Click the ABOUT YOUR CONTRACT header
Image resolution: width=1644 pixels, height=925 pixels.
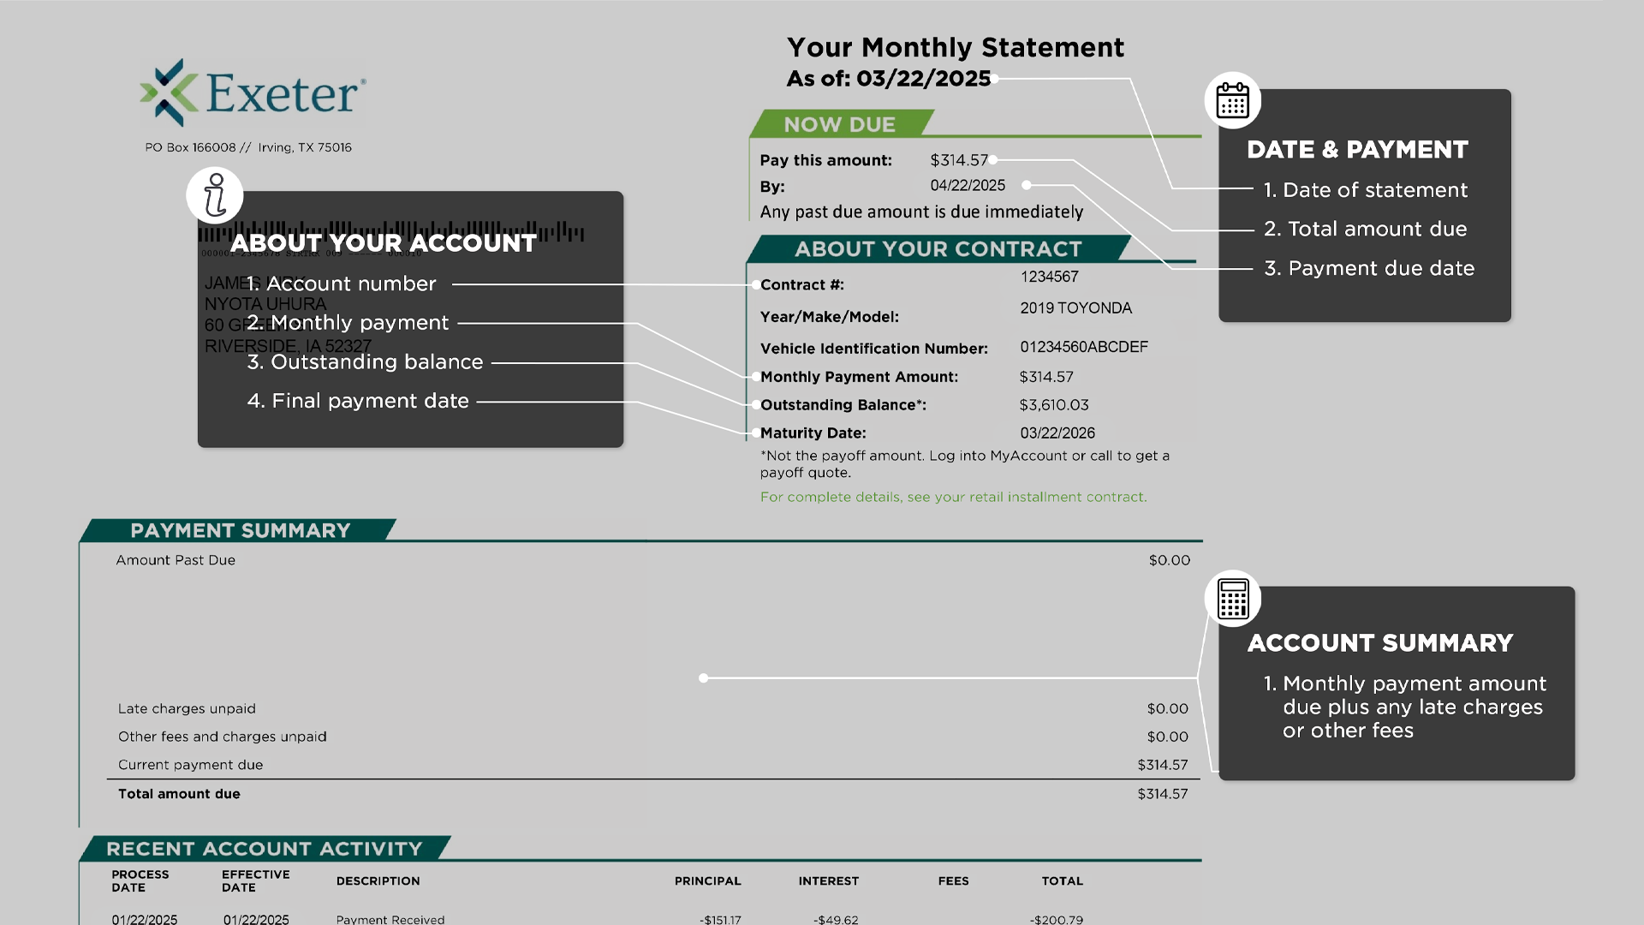tap(938, 249)
